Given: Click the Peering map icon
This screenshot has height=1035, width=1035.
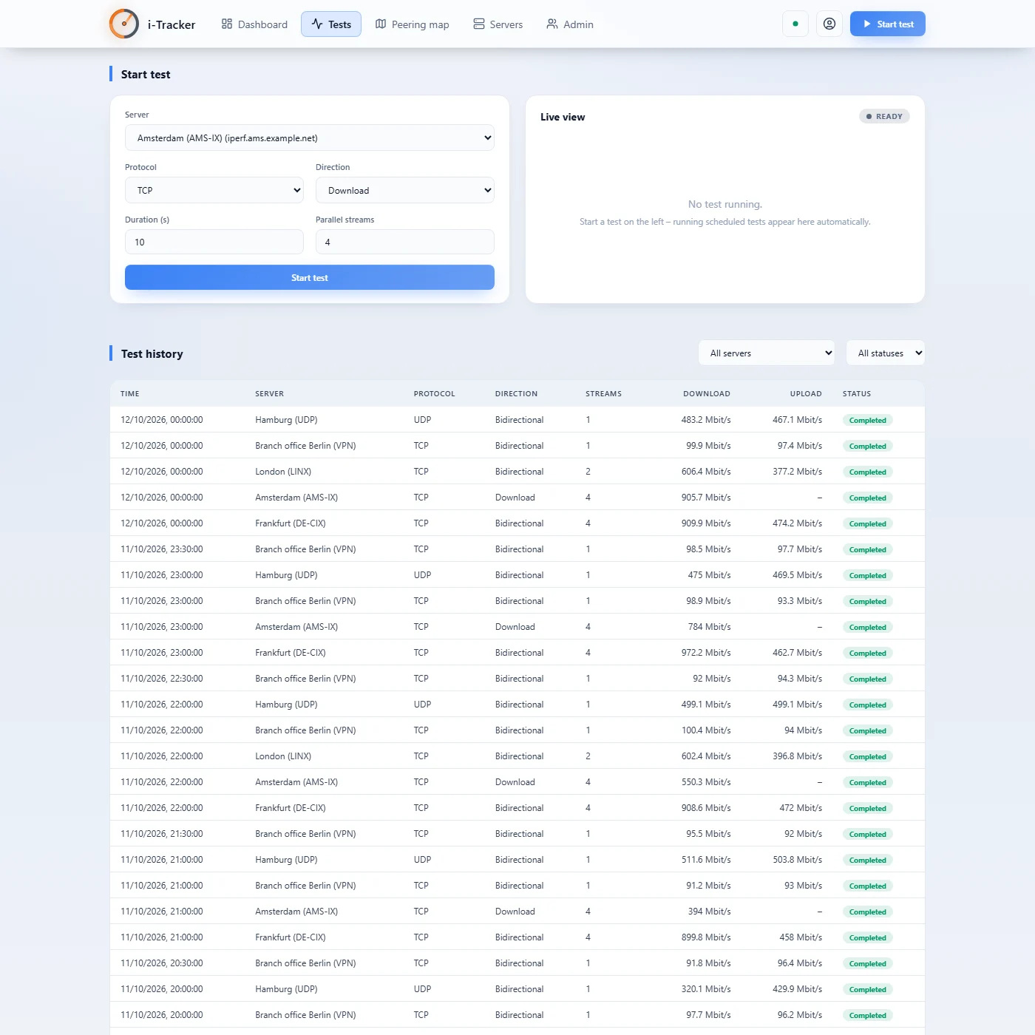Looking at the screenshot, I should tap(381, 24).
